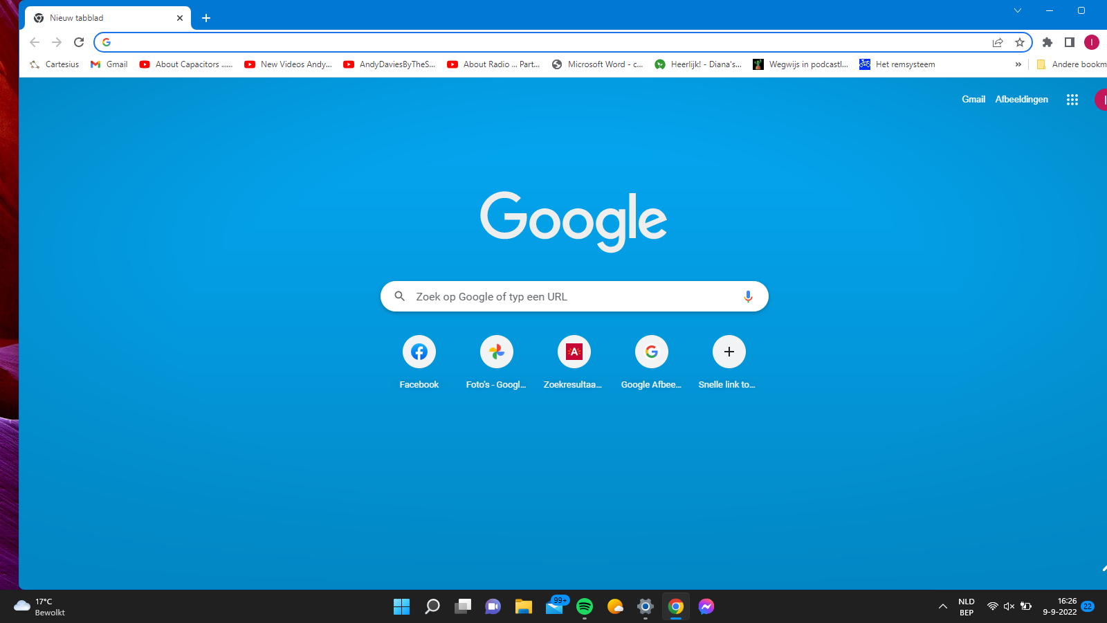Open Spotify from the taskbar
This screenshot has width=1107, height=623.
[585, 606]
